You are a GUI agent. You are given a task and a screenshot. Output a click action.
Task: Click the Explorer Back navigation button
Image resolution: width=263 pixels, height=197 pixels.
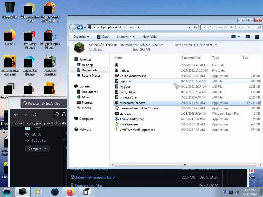[73, 27]
